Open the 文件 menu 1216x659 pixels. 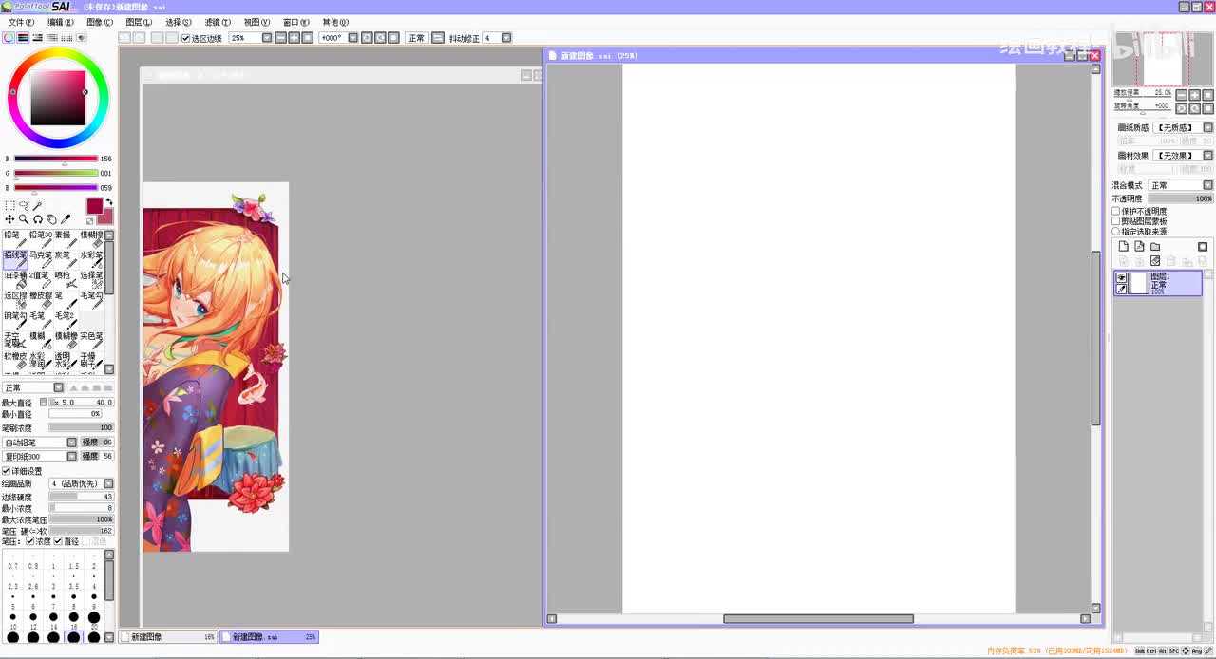[20, 22]
